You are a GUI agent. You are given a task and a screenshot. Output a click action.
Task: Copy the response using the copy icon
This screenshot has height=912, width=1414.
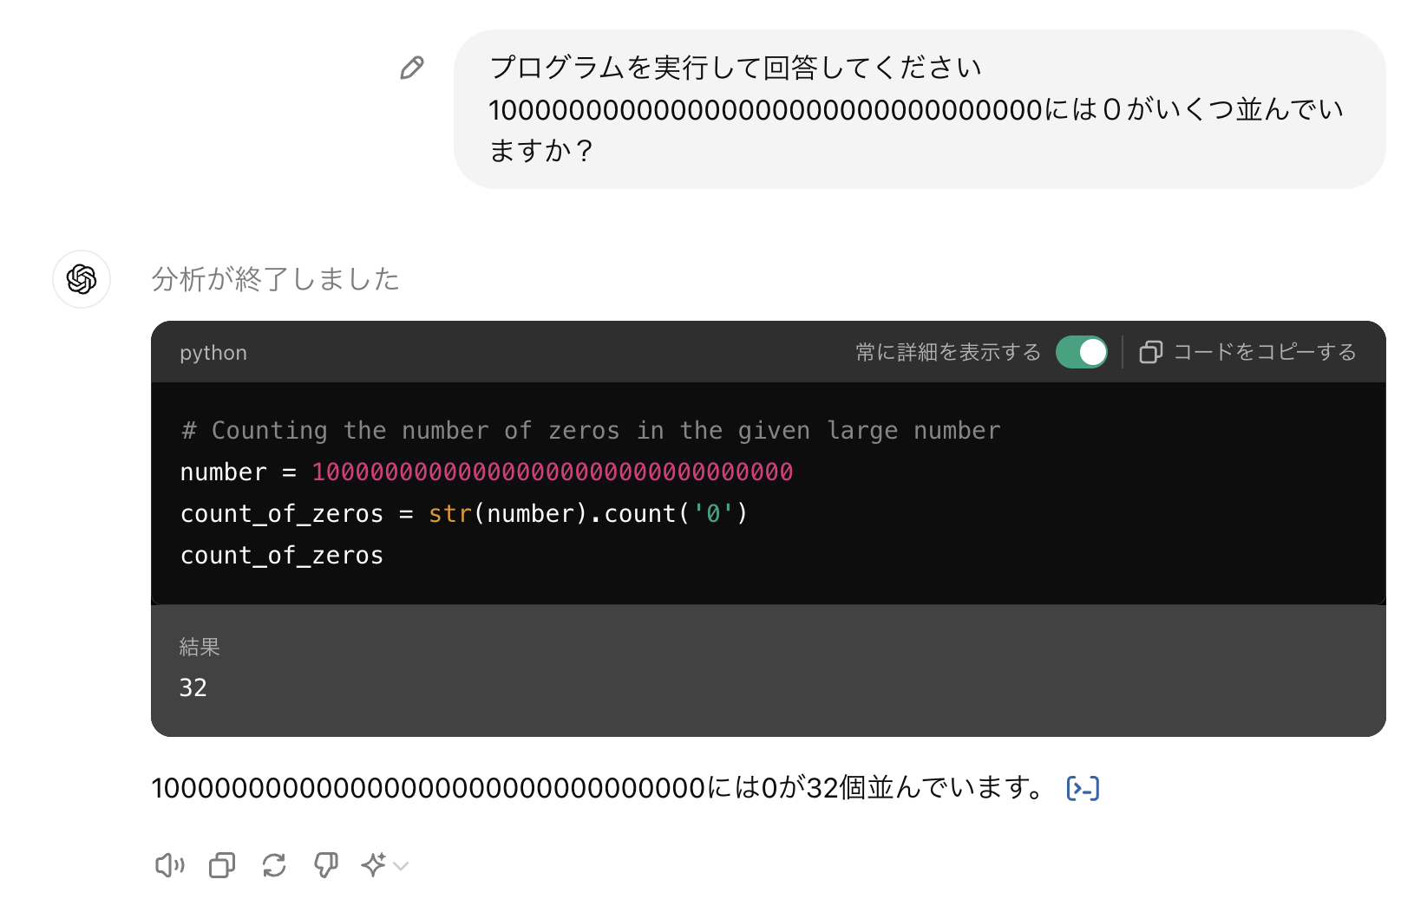click(221, 865)
